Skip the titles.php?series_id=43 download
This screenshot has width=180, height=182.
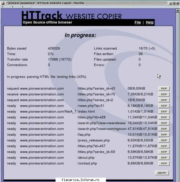pyautogui.click(x=164, y=89)
